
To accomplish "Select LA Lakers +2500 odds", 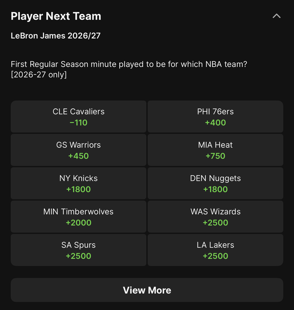I will pyautogui.click(x=215, y=250).
